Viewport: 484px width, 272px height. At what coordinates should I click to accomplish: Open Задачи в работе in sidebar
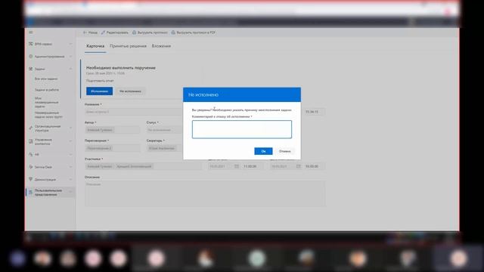point(47,90)
